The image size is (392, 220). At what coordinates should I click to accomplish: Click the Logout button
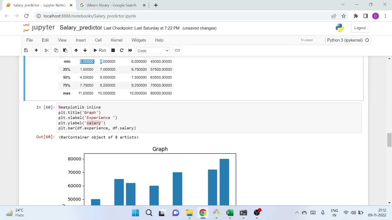click(360, 28)
